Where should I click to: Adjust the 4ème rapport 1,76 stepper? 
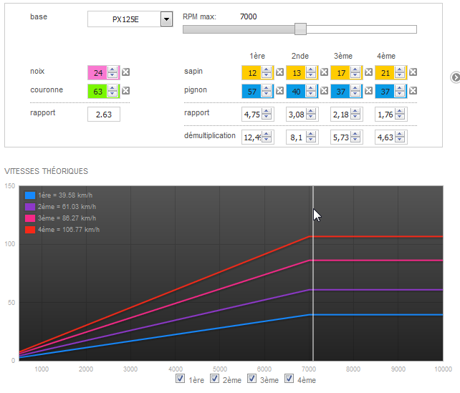point(400,114)
